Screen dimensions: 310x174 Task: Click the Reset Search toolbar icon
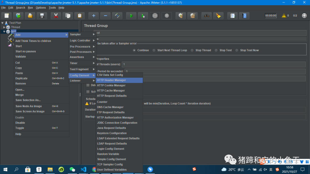218,15
